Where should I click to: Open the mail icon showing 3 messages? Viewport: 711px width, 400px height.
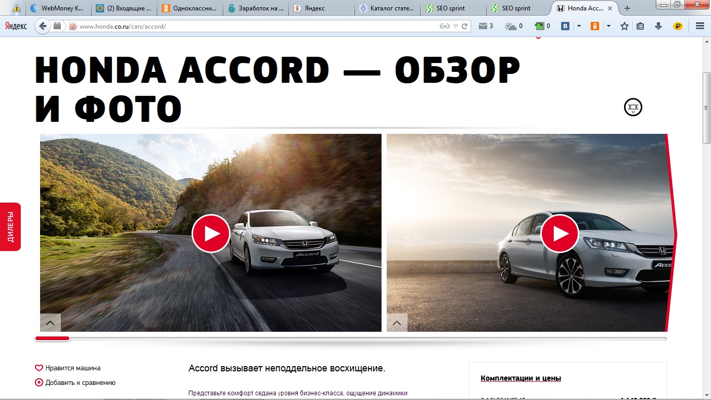(x=486, y=26)
